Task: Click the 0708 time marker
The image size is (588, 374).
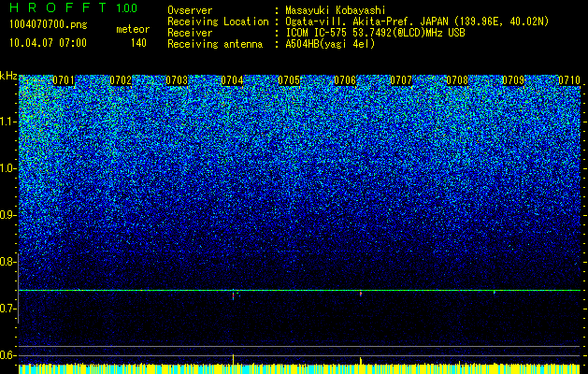Action: coord(457,80)
